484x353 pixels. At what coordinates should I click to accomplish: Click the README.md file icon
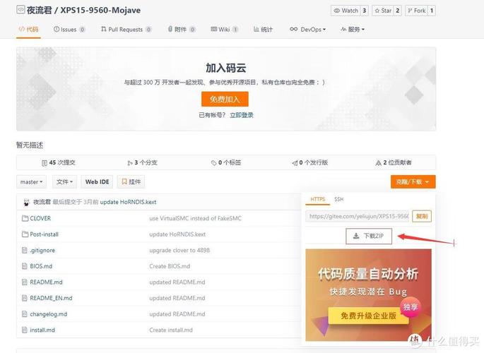coord(25,282)
